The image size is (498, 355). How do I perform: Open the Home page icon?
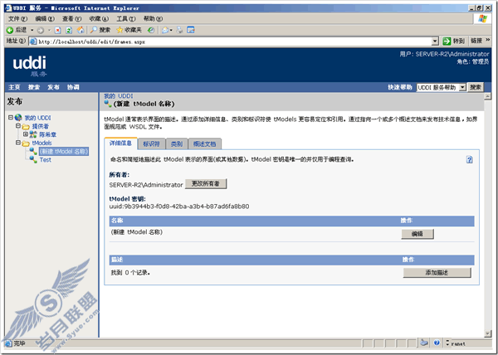tap(81, 30)
